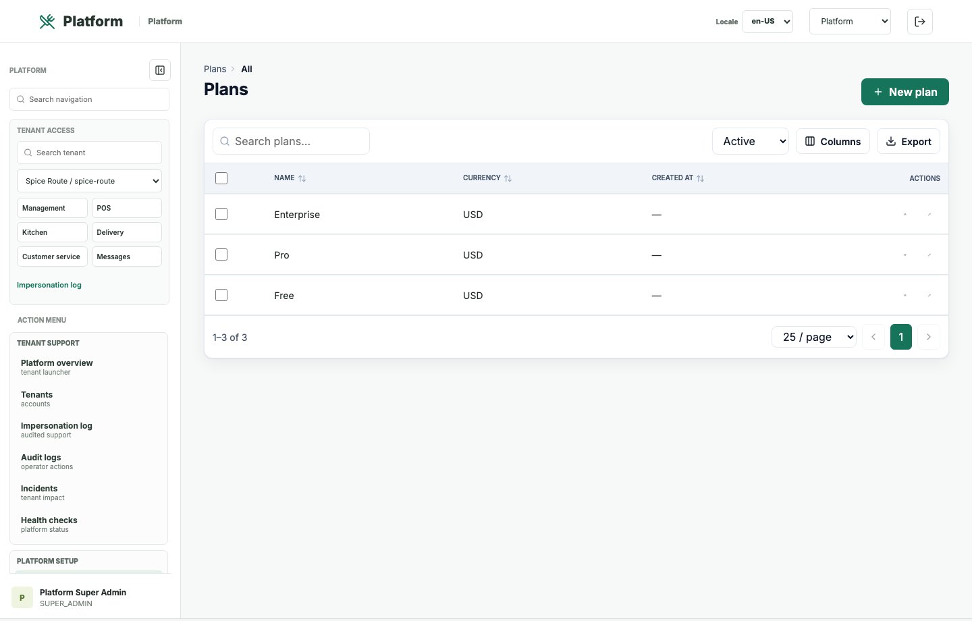
Task: Click the pencil edit icon for Free
Action: point(929,296)
